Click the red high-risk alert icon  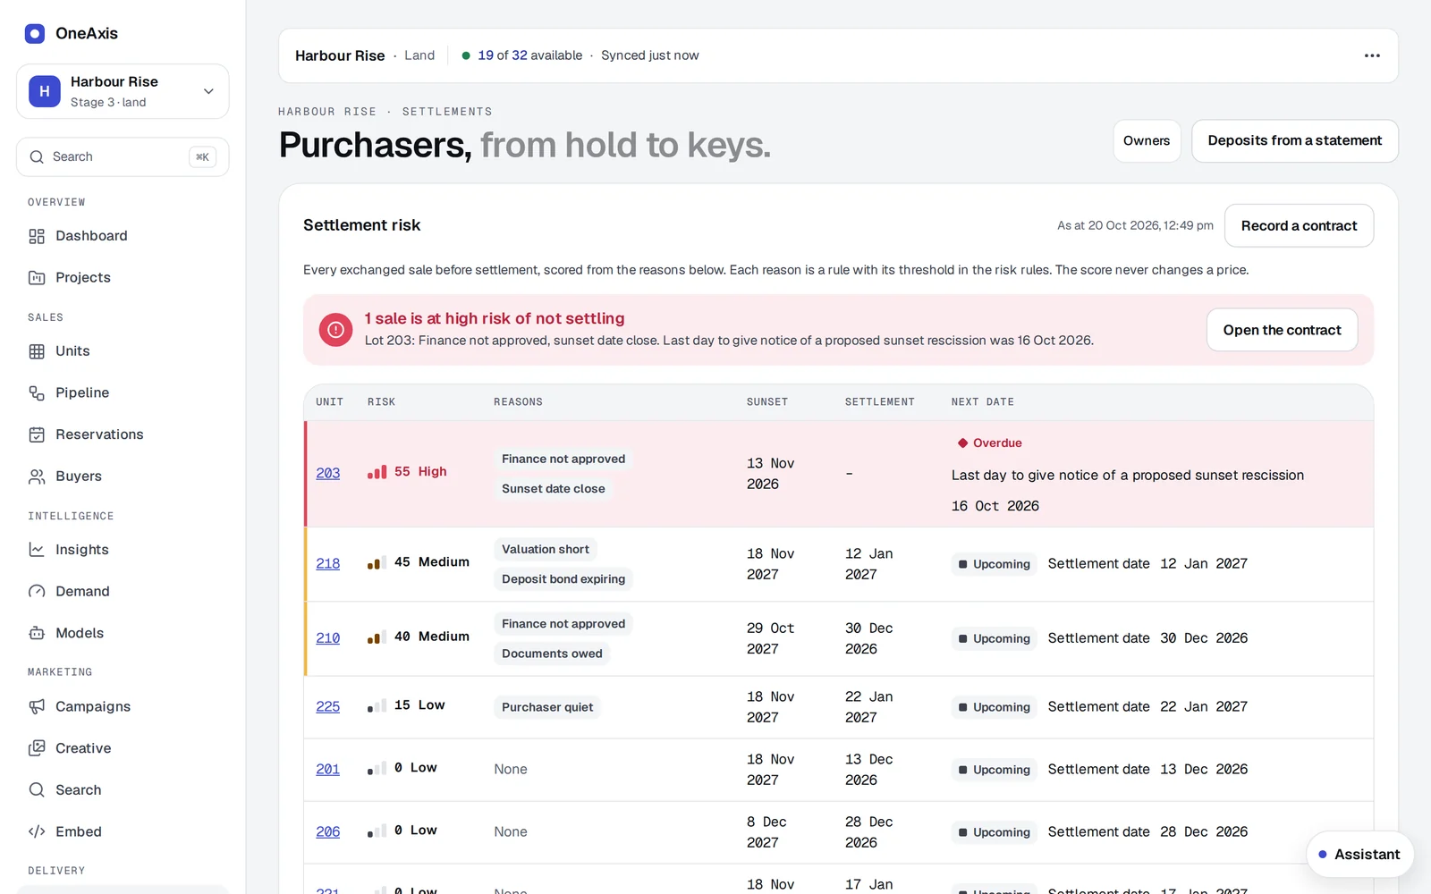[x=335, y=330]
